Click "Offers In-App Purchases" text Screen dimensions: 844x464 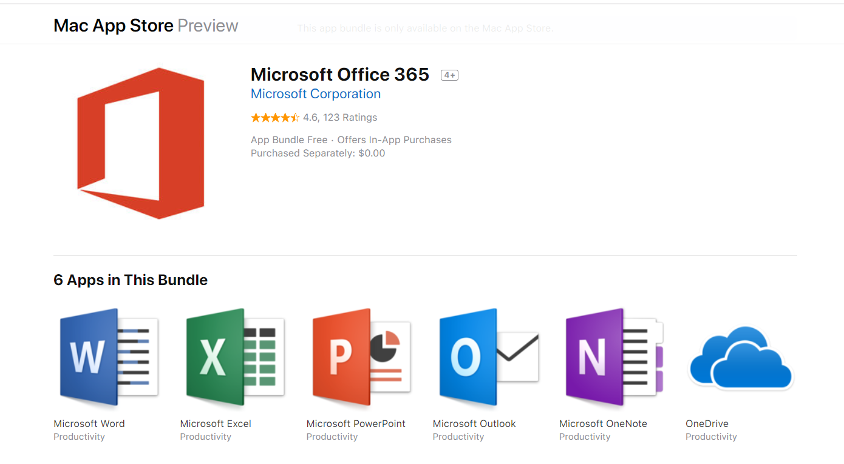click(394, 140)
